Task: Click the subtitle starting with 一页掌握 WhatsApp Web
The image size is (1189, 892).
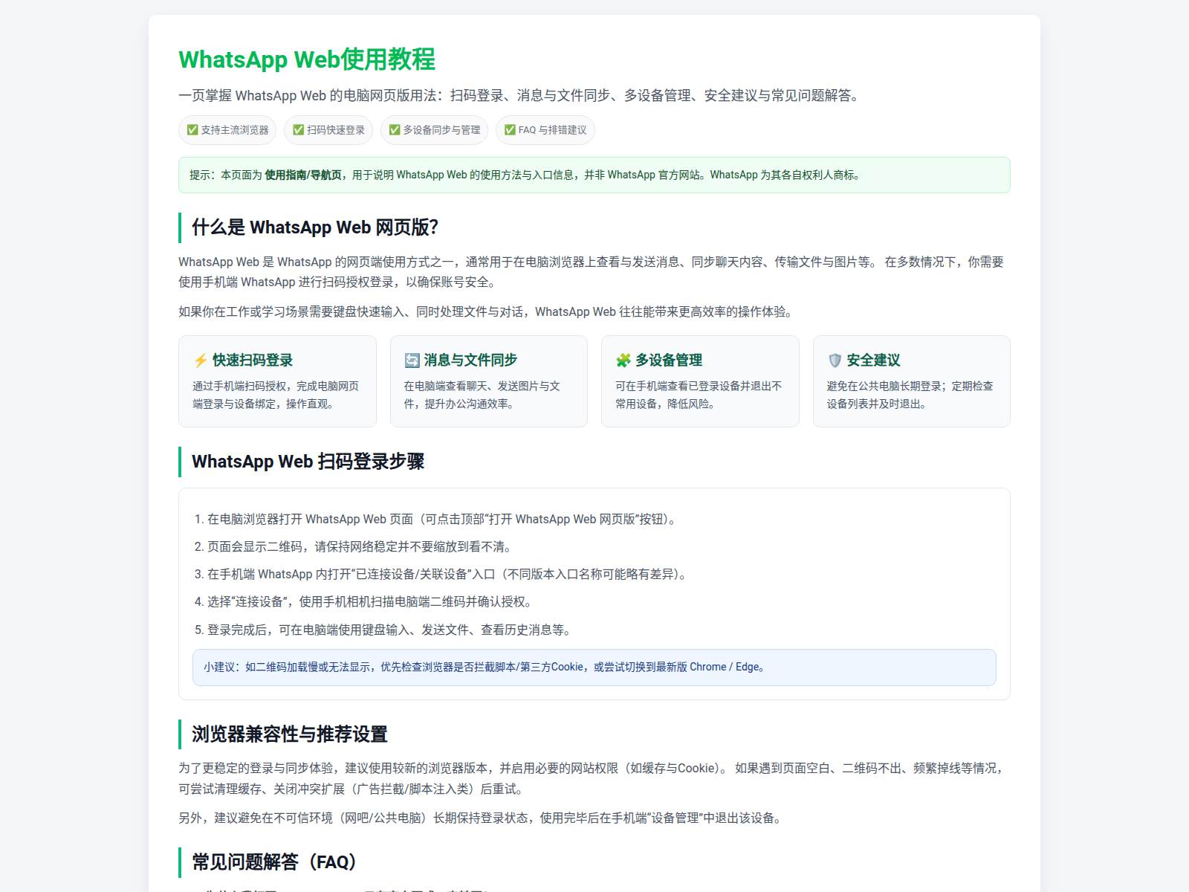Action: coord(520,95)
